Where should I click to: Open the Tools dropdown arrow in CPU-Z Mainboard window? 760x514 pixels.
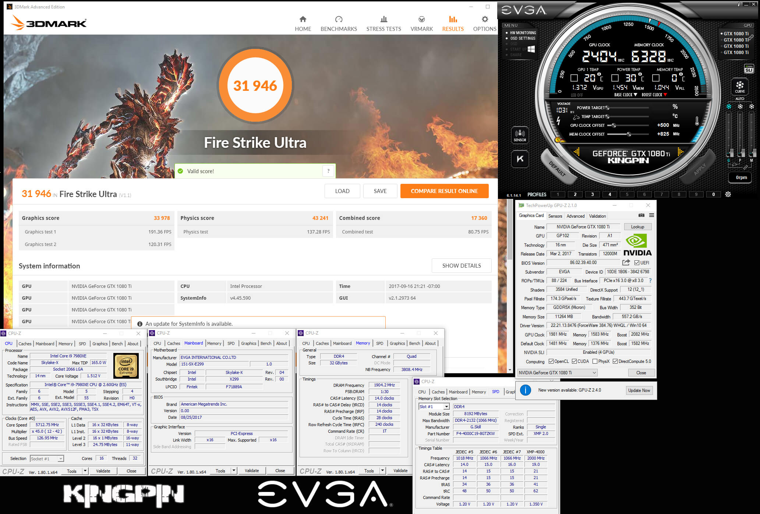(234, 471)
